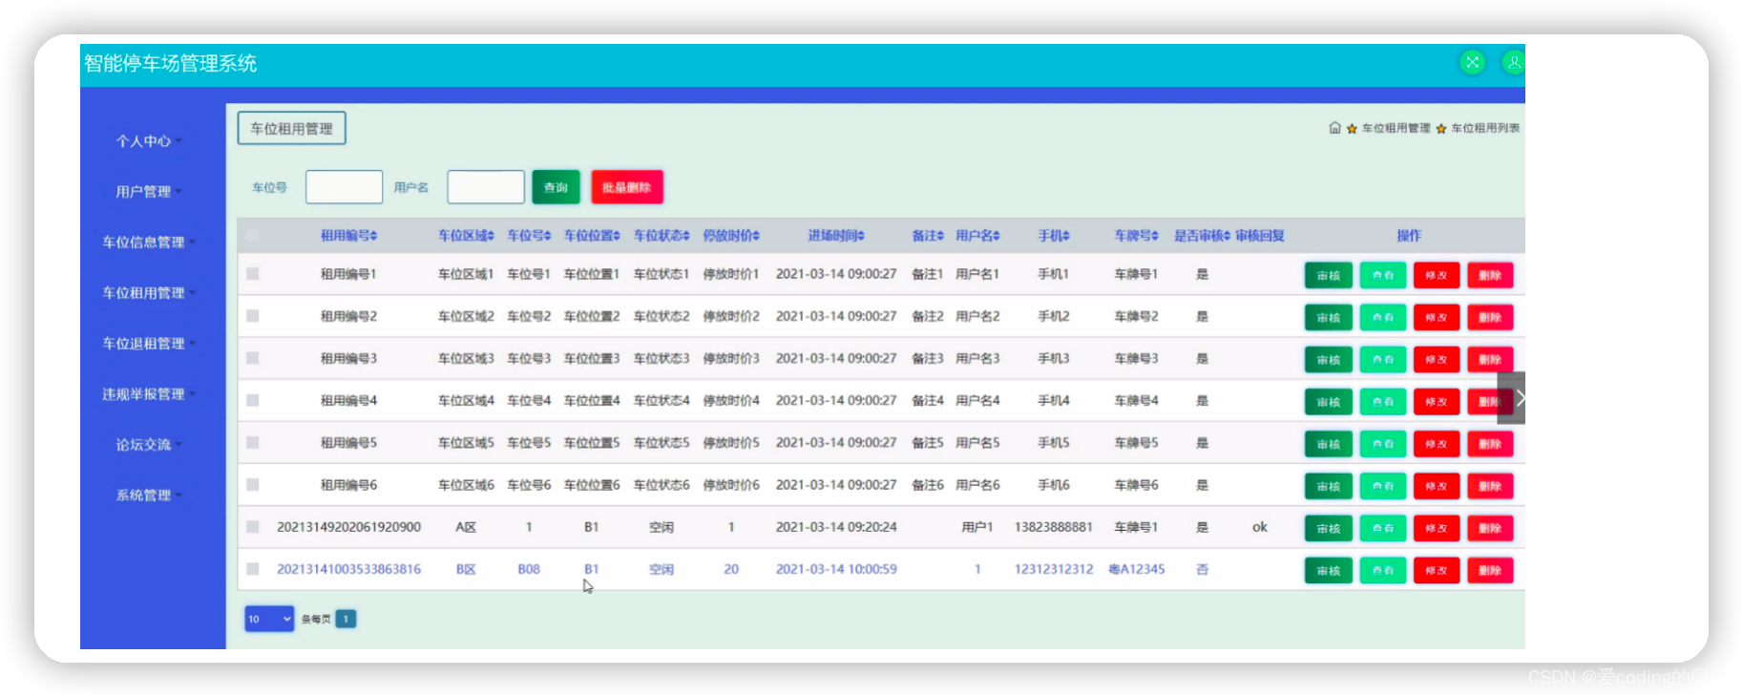1743x697 pixels.
Task: Click the 操作 column header
Action: [x=1409, y=236]
